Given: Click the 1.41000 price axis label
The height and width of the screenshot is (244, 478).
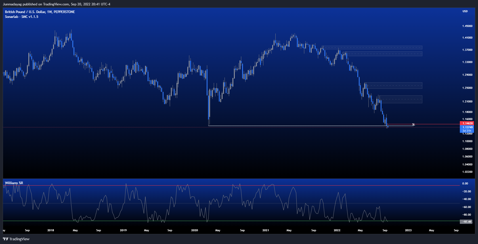Looking at the screenshot, I should (467, 38).
